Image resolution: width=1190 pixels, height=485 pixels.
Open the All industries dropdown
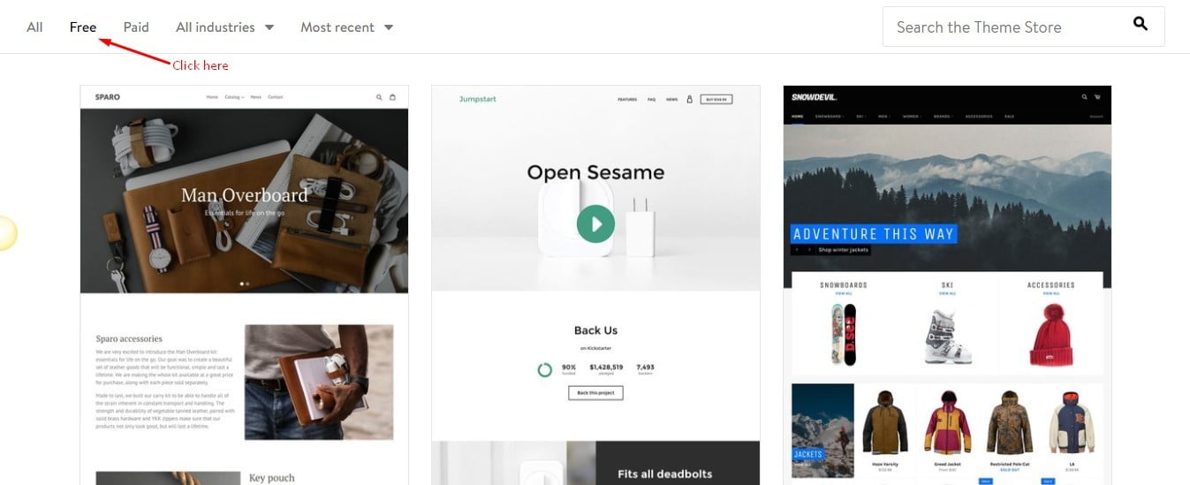(224, 27)
